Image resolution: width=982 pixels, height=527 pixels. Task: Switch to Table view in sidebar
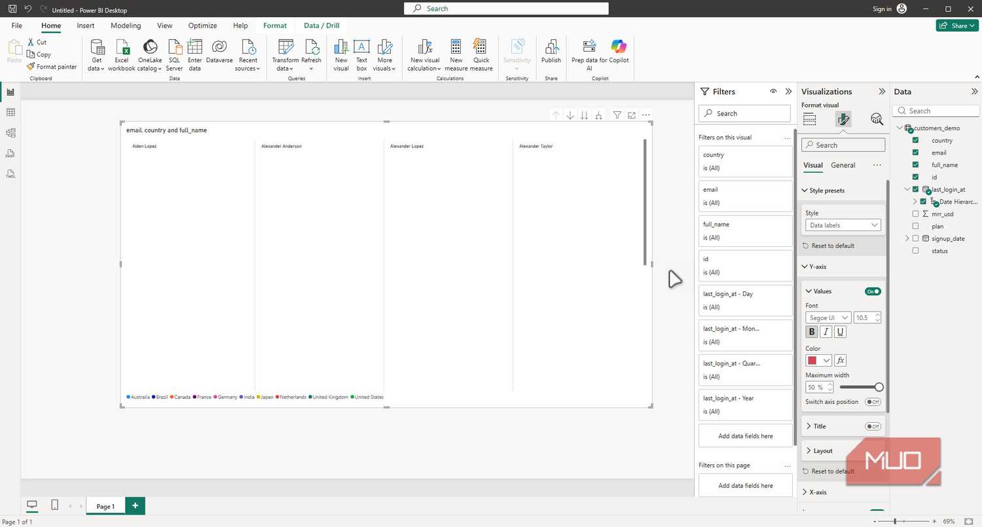click(x=10, y=112)
